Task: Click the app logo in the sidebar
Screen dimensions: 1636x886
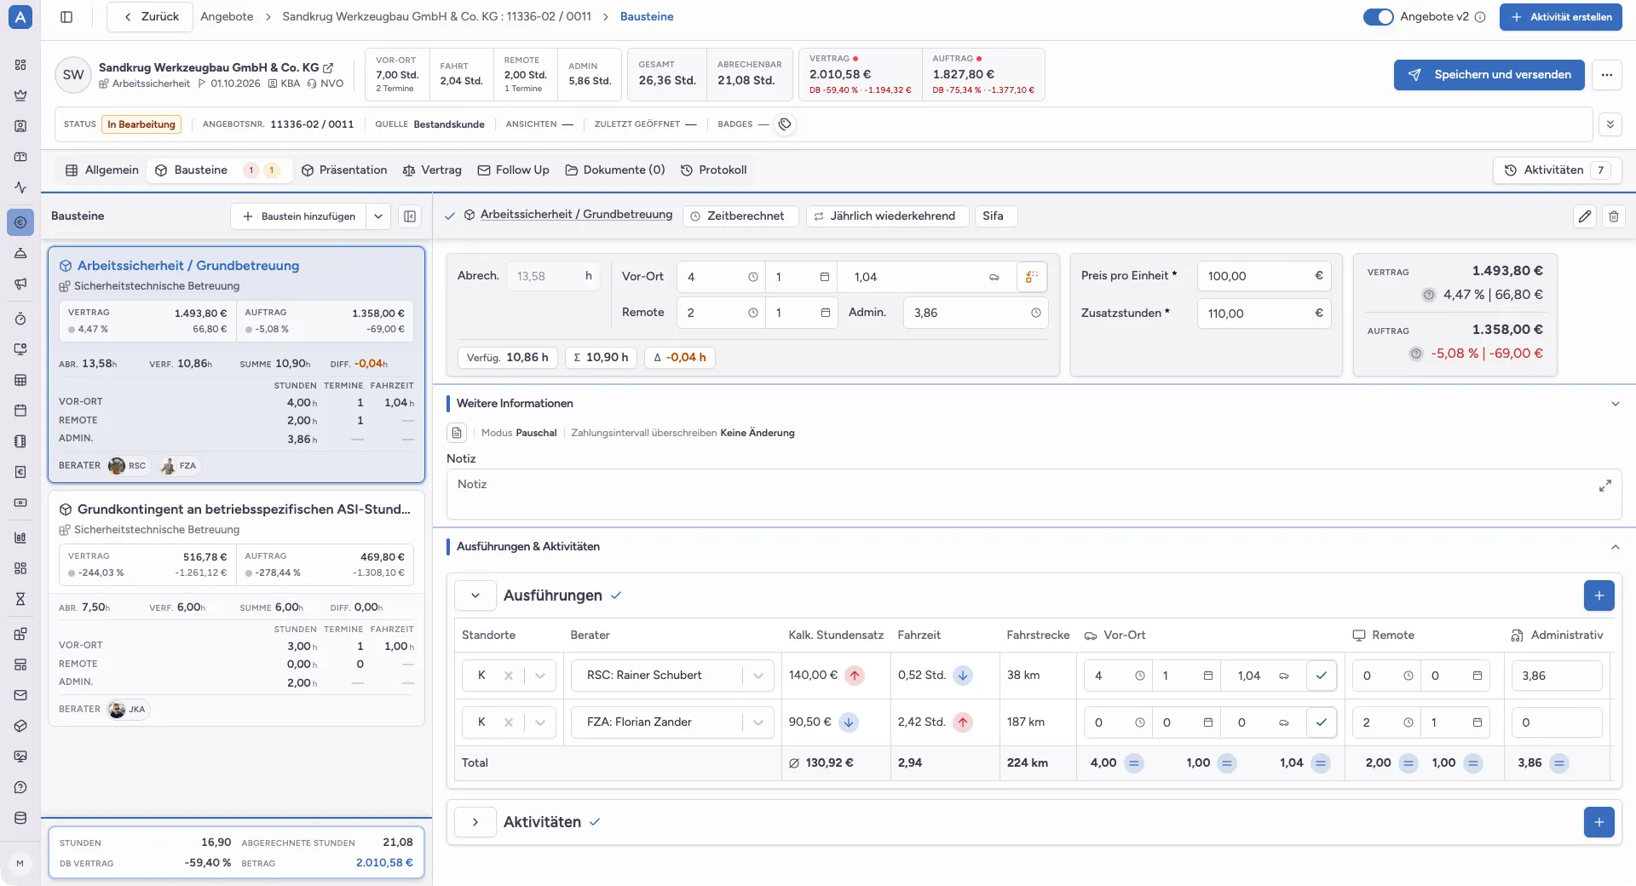Action: point(20,17)
